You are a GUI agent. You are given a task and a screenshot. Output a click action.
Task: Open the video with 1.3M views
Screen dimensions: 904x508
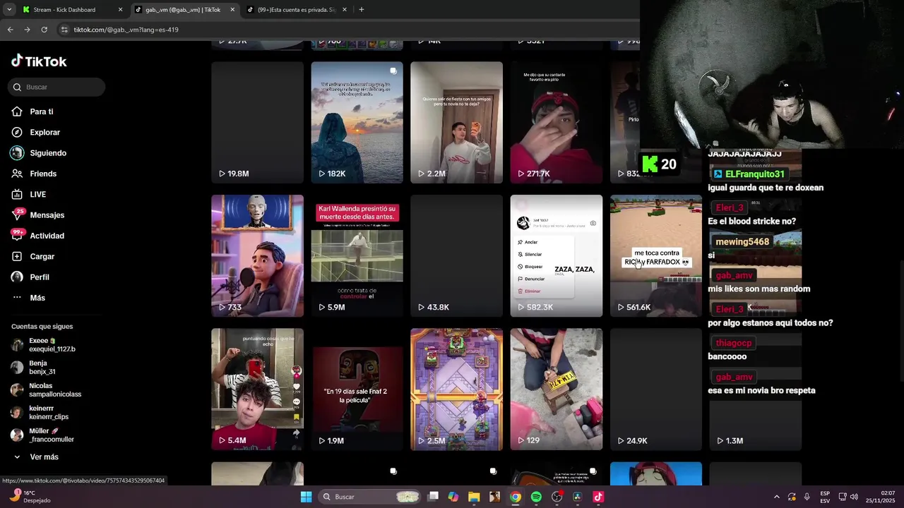pos(756,389)
